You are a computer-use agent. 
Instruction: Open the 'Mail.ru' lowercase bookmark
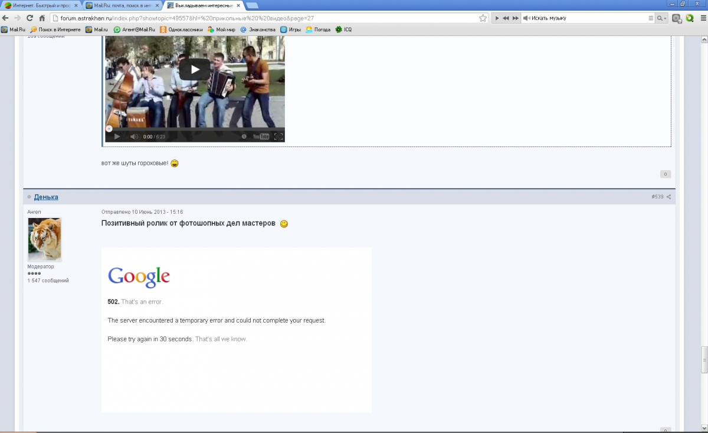coord(97,30)
